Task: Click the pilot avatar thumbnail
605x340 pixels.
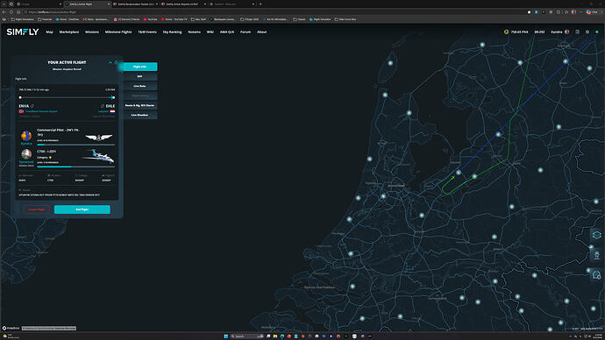Action: (26, 136)
